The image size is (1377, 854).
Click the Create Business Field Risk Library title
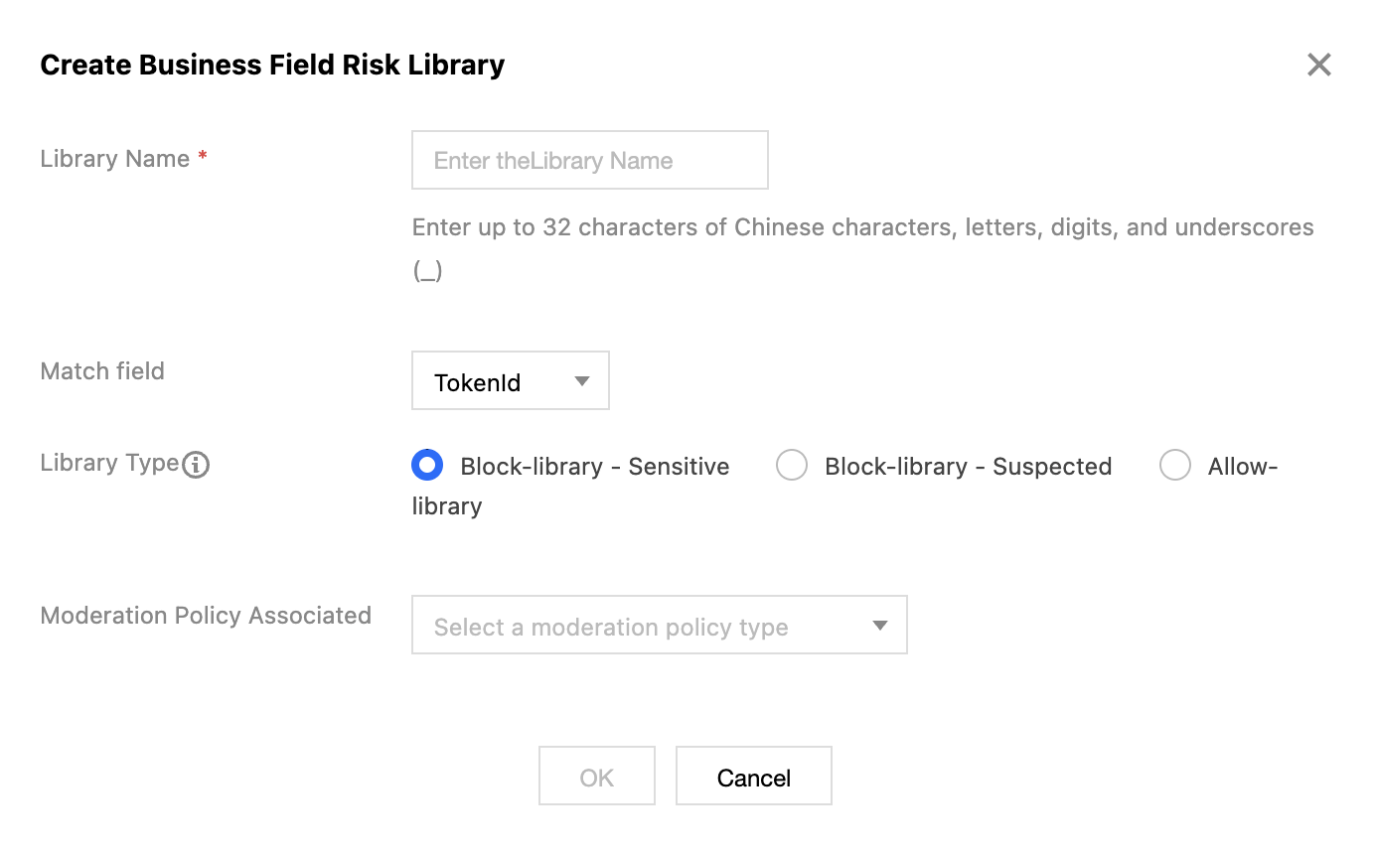point(272,66)
